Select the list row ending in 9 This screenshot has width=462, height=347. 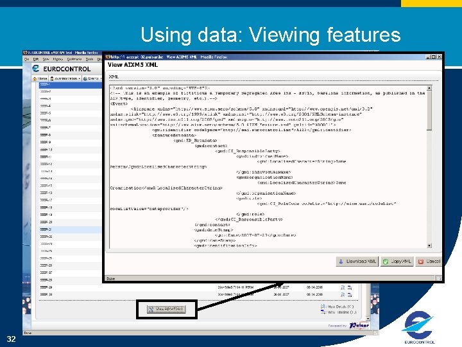click(71, 142)
